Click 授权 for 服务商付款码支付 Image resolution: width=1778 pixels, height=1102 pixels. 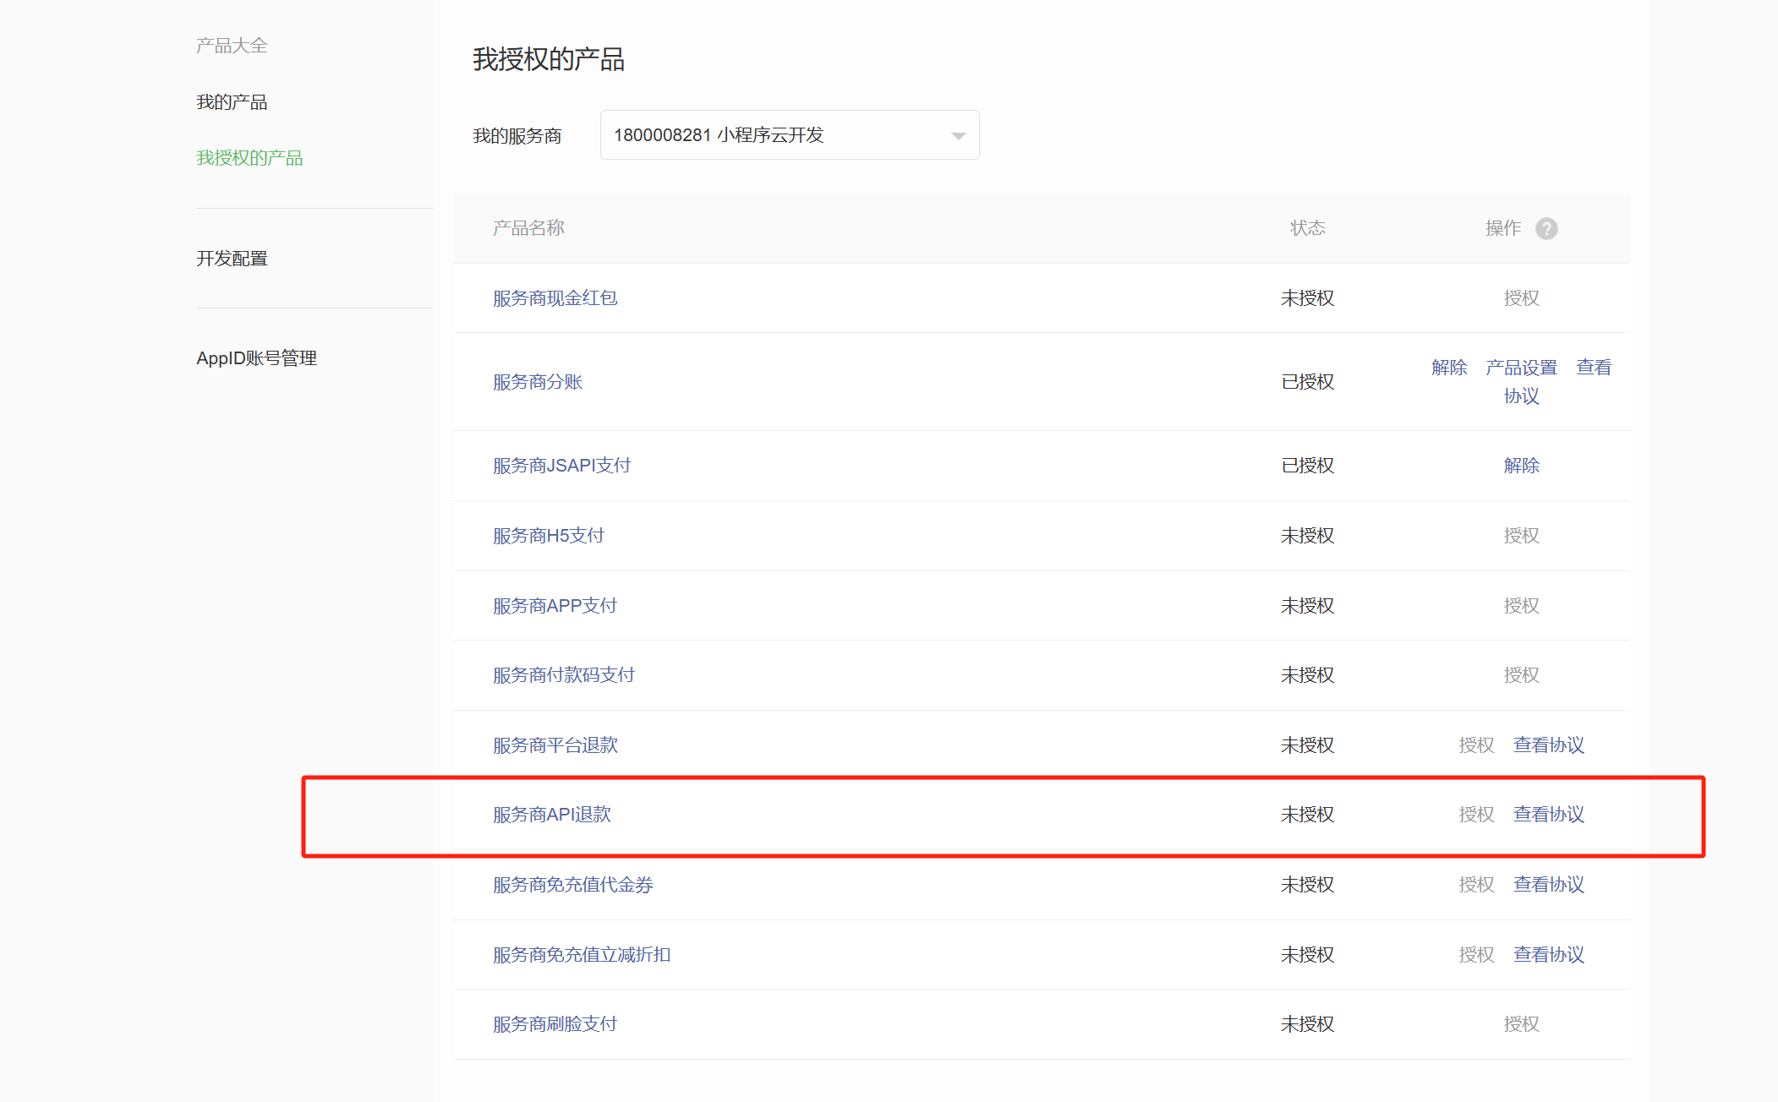click(x=1521, y=675)
